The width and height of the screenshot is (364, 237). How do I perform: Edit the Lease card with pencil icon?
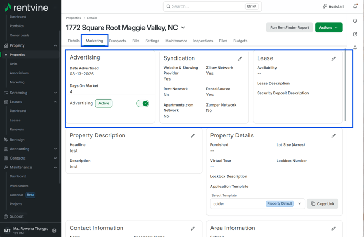tap(334, 58)
